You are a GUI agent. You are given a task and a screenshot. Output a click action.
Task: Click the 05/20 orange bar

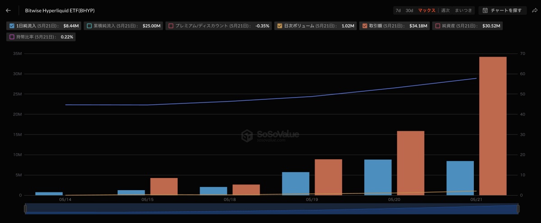(x=411, y=163)
